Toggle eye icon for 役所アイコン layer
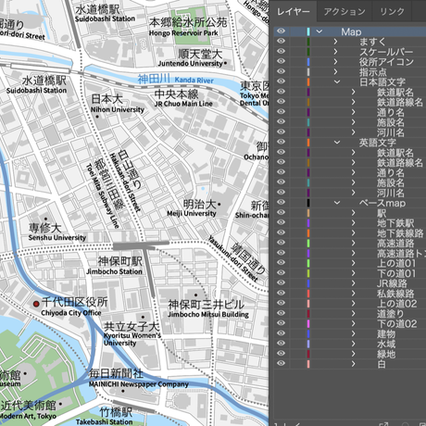The width and height of the screenshot is (426, 426). coord(281,61)
